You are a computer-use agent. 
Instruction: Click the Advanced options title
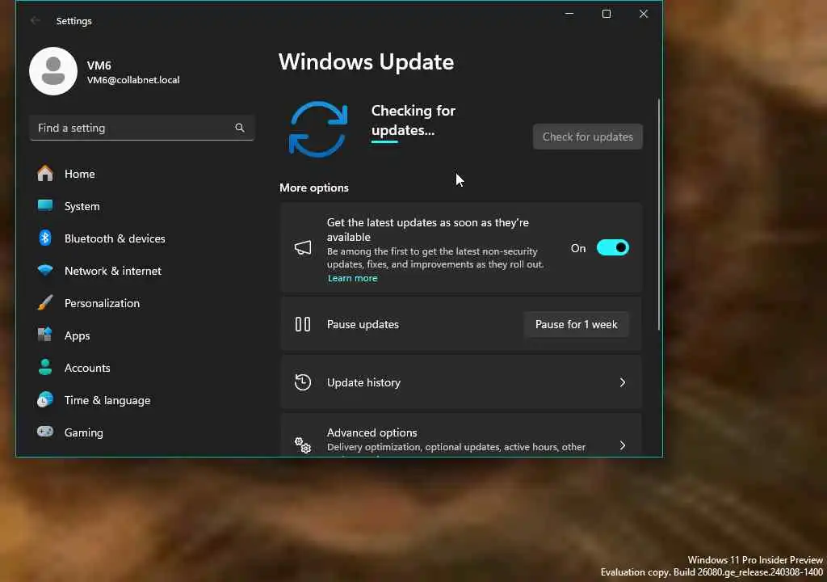click(x=372, y=432)
